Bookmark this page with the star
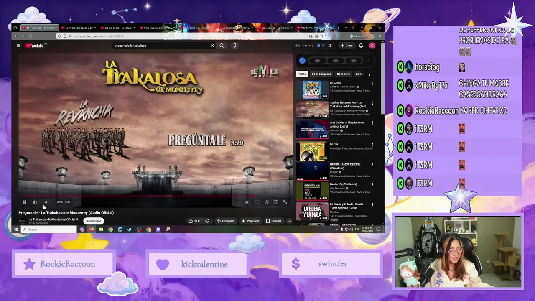Image resolution: width=535 pixels, height=301 pixels. 322,36
